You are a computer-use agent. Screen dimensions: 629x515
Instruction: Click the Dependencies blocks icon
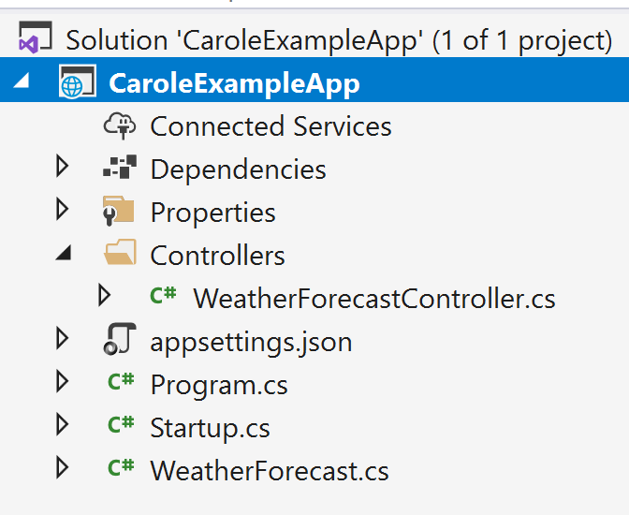click(120, 167)
